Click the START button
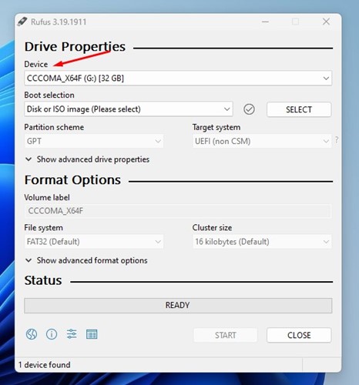Viewport: 359px width, 385px height. 225,335
